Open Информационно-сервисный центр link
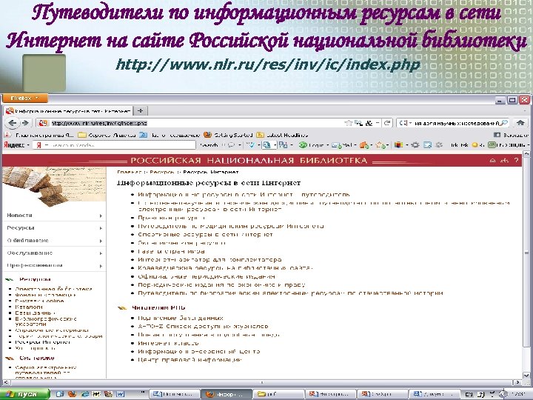 pos(199,351)
